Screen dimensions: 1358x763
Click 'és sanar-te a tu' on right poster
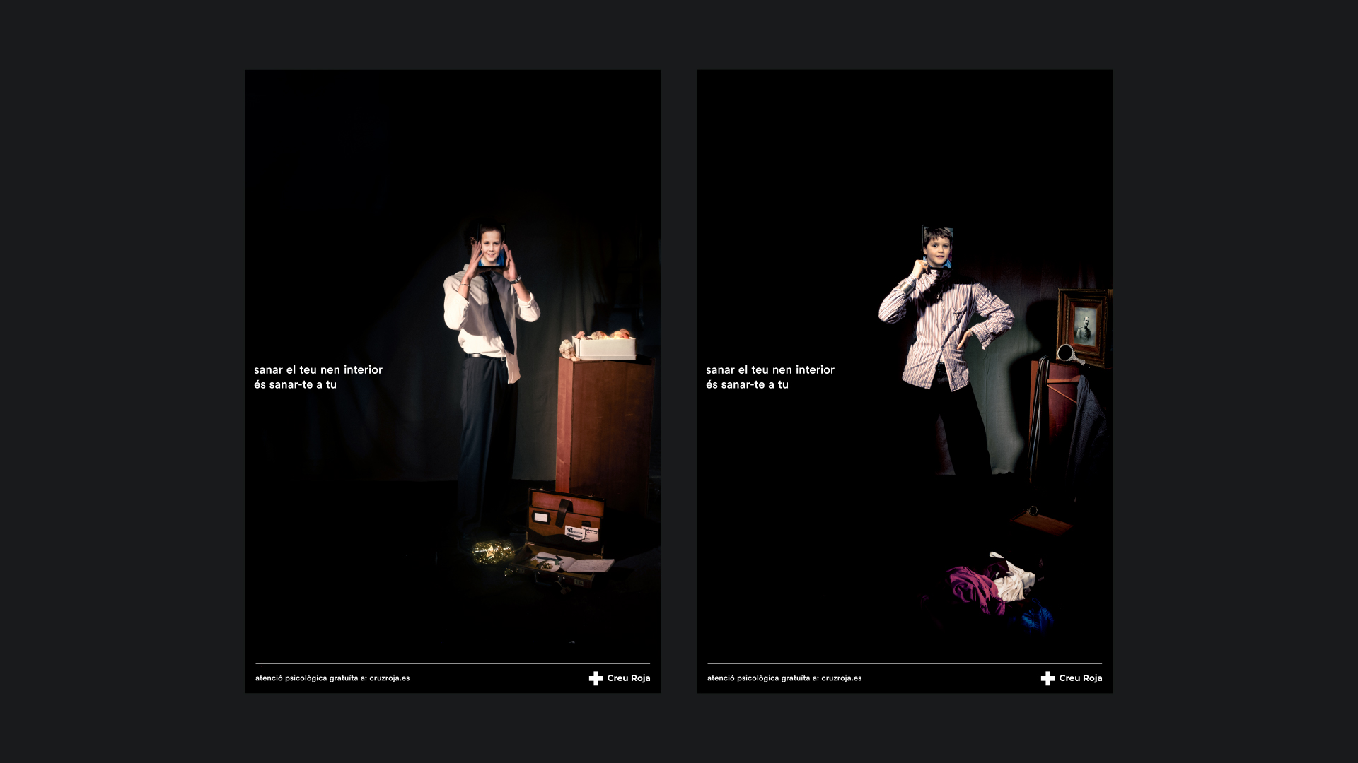coord(747,384)
